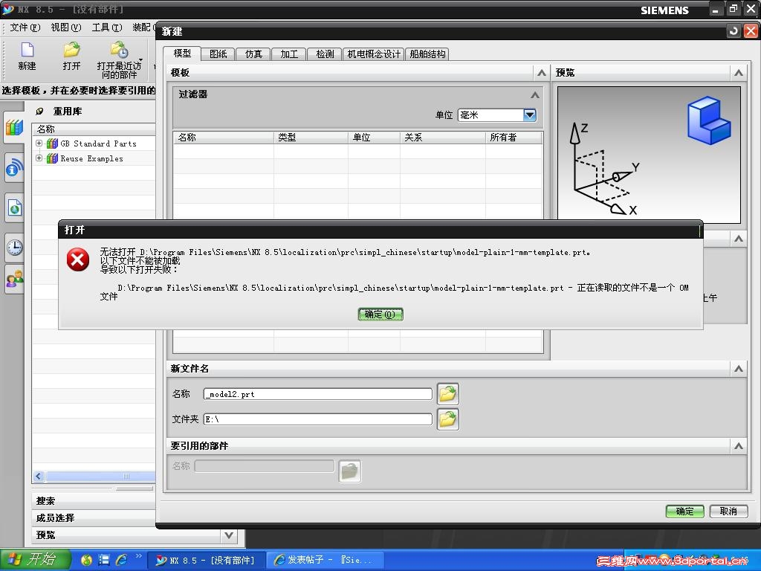Open the HD3D tools sidebar icon with info symbol
This screenshot has height=571, width=761.
pyautogui.click(x=14, y=167)
